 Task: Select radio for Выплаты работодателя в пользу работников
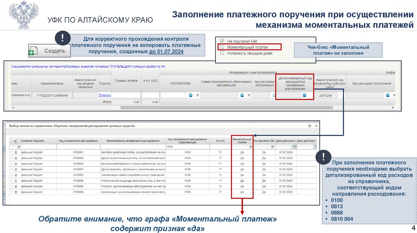pos(11,164)
